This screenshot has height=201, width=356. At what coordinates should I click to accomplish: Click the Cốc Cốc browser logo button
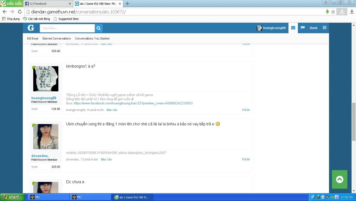(11, 3)
